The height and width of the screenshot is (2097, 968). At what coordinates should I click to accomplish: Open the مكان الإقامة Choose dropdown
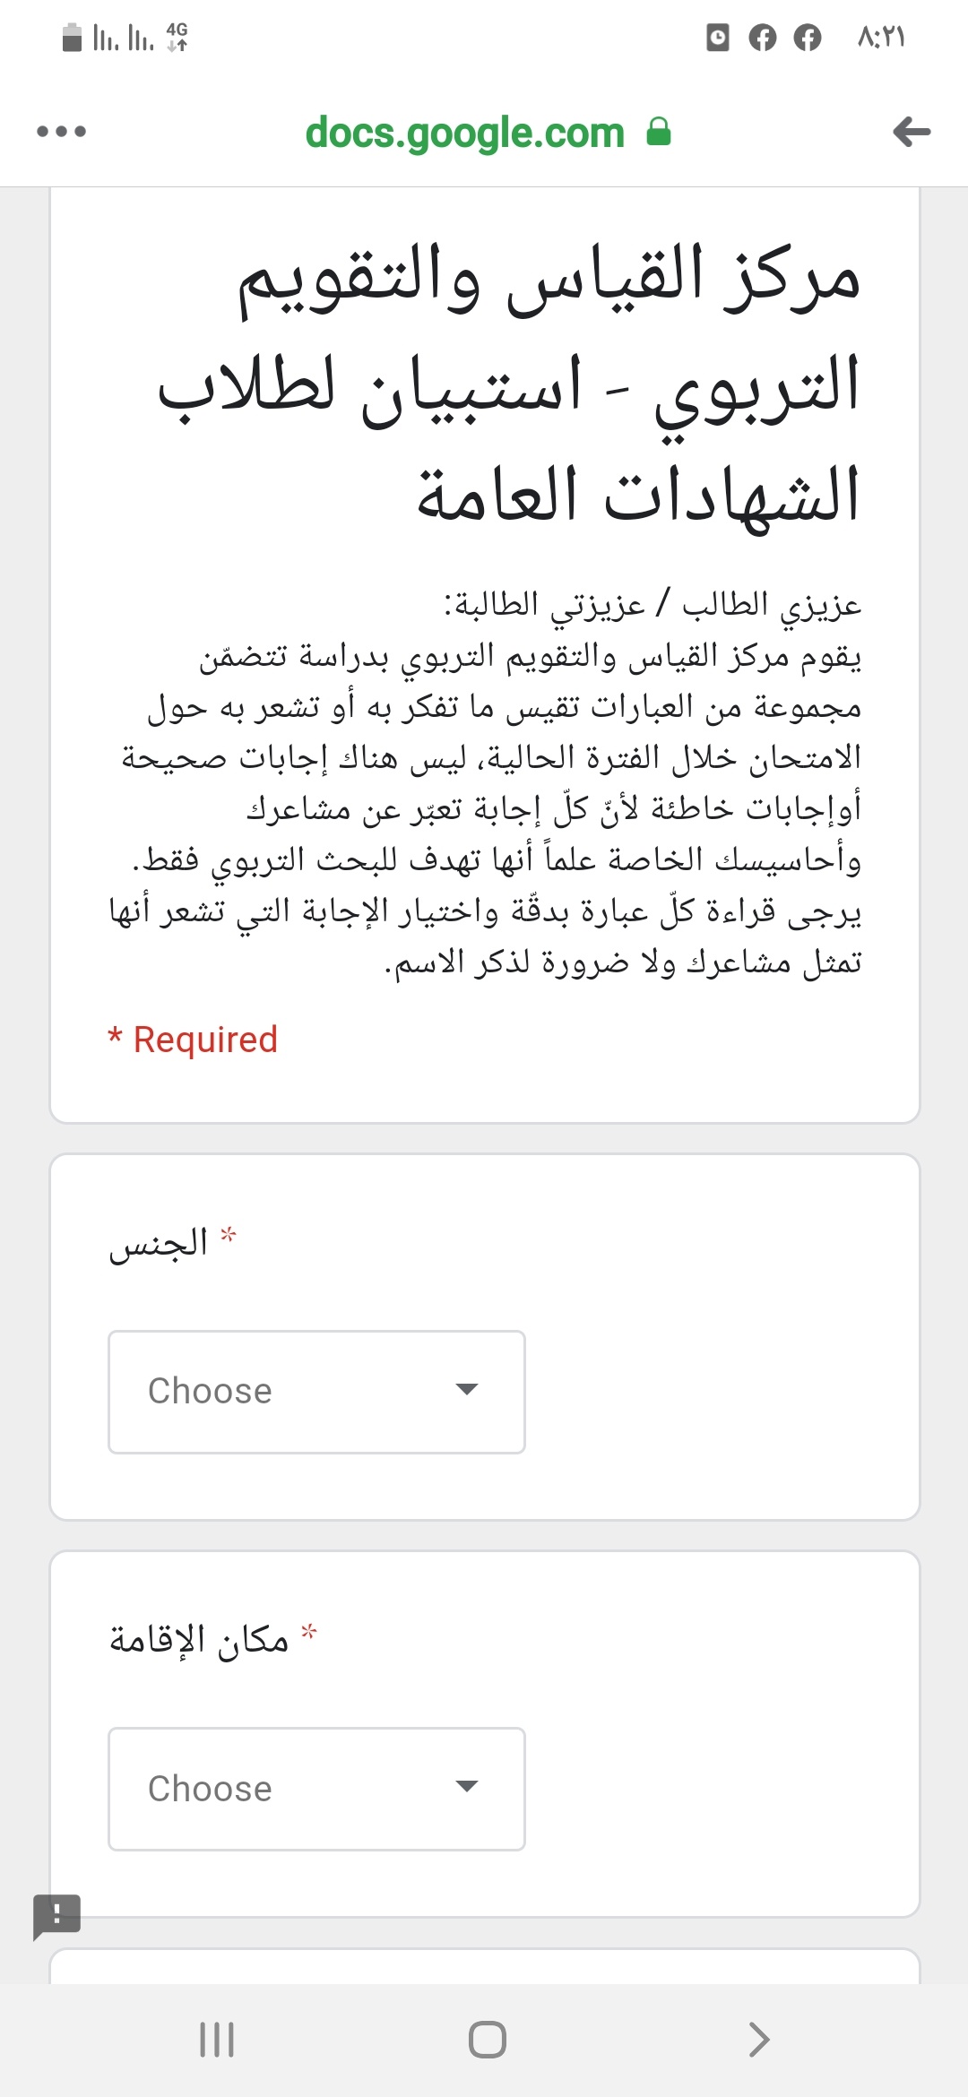(x=316, y=1789)
